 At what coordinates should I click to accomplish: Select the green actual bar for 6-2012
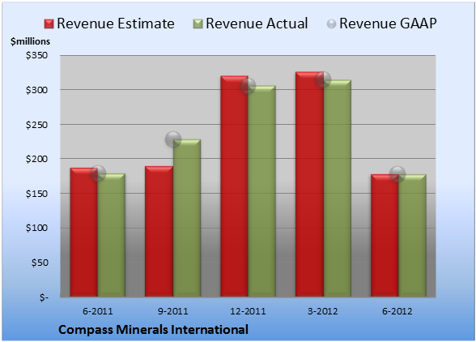pos(412,236)
